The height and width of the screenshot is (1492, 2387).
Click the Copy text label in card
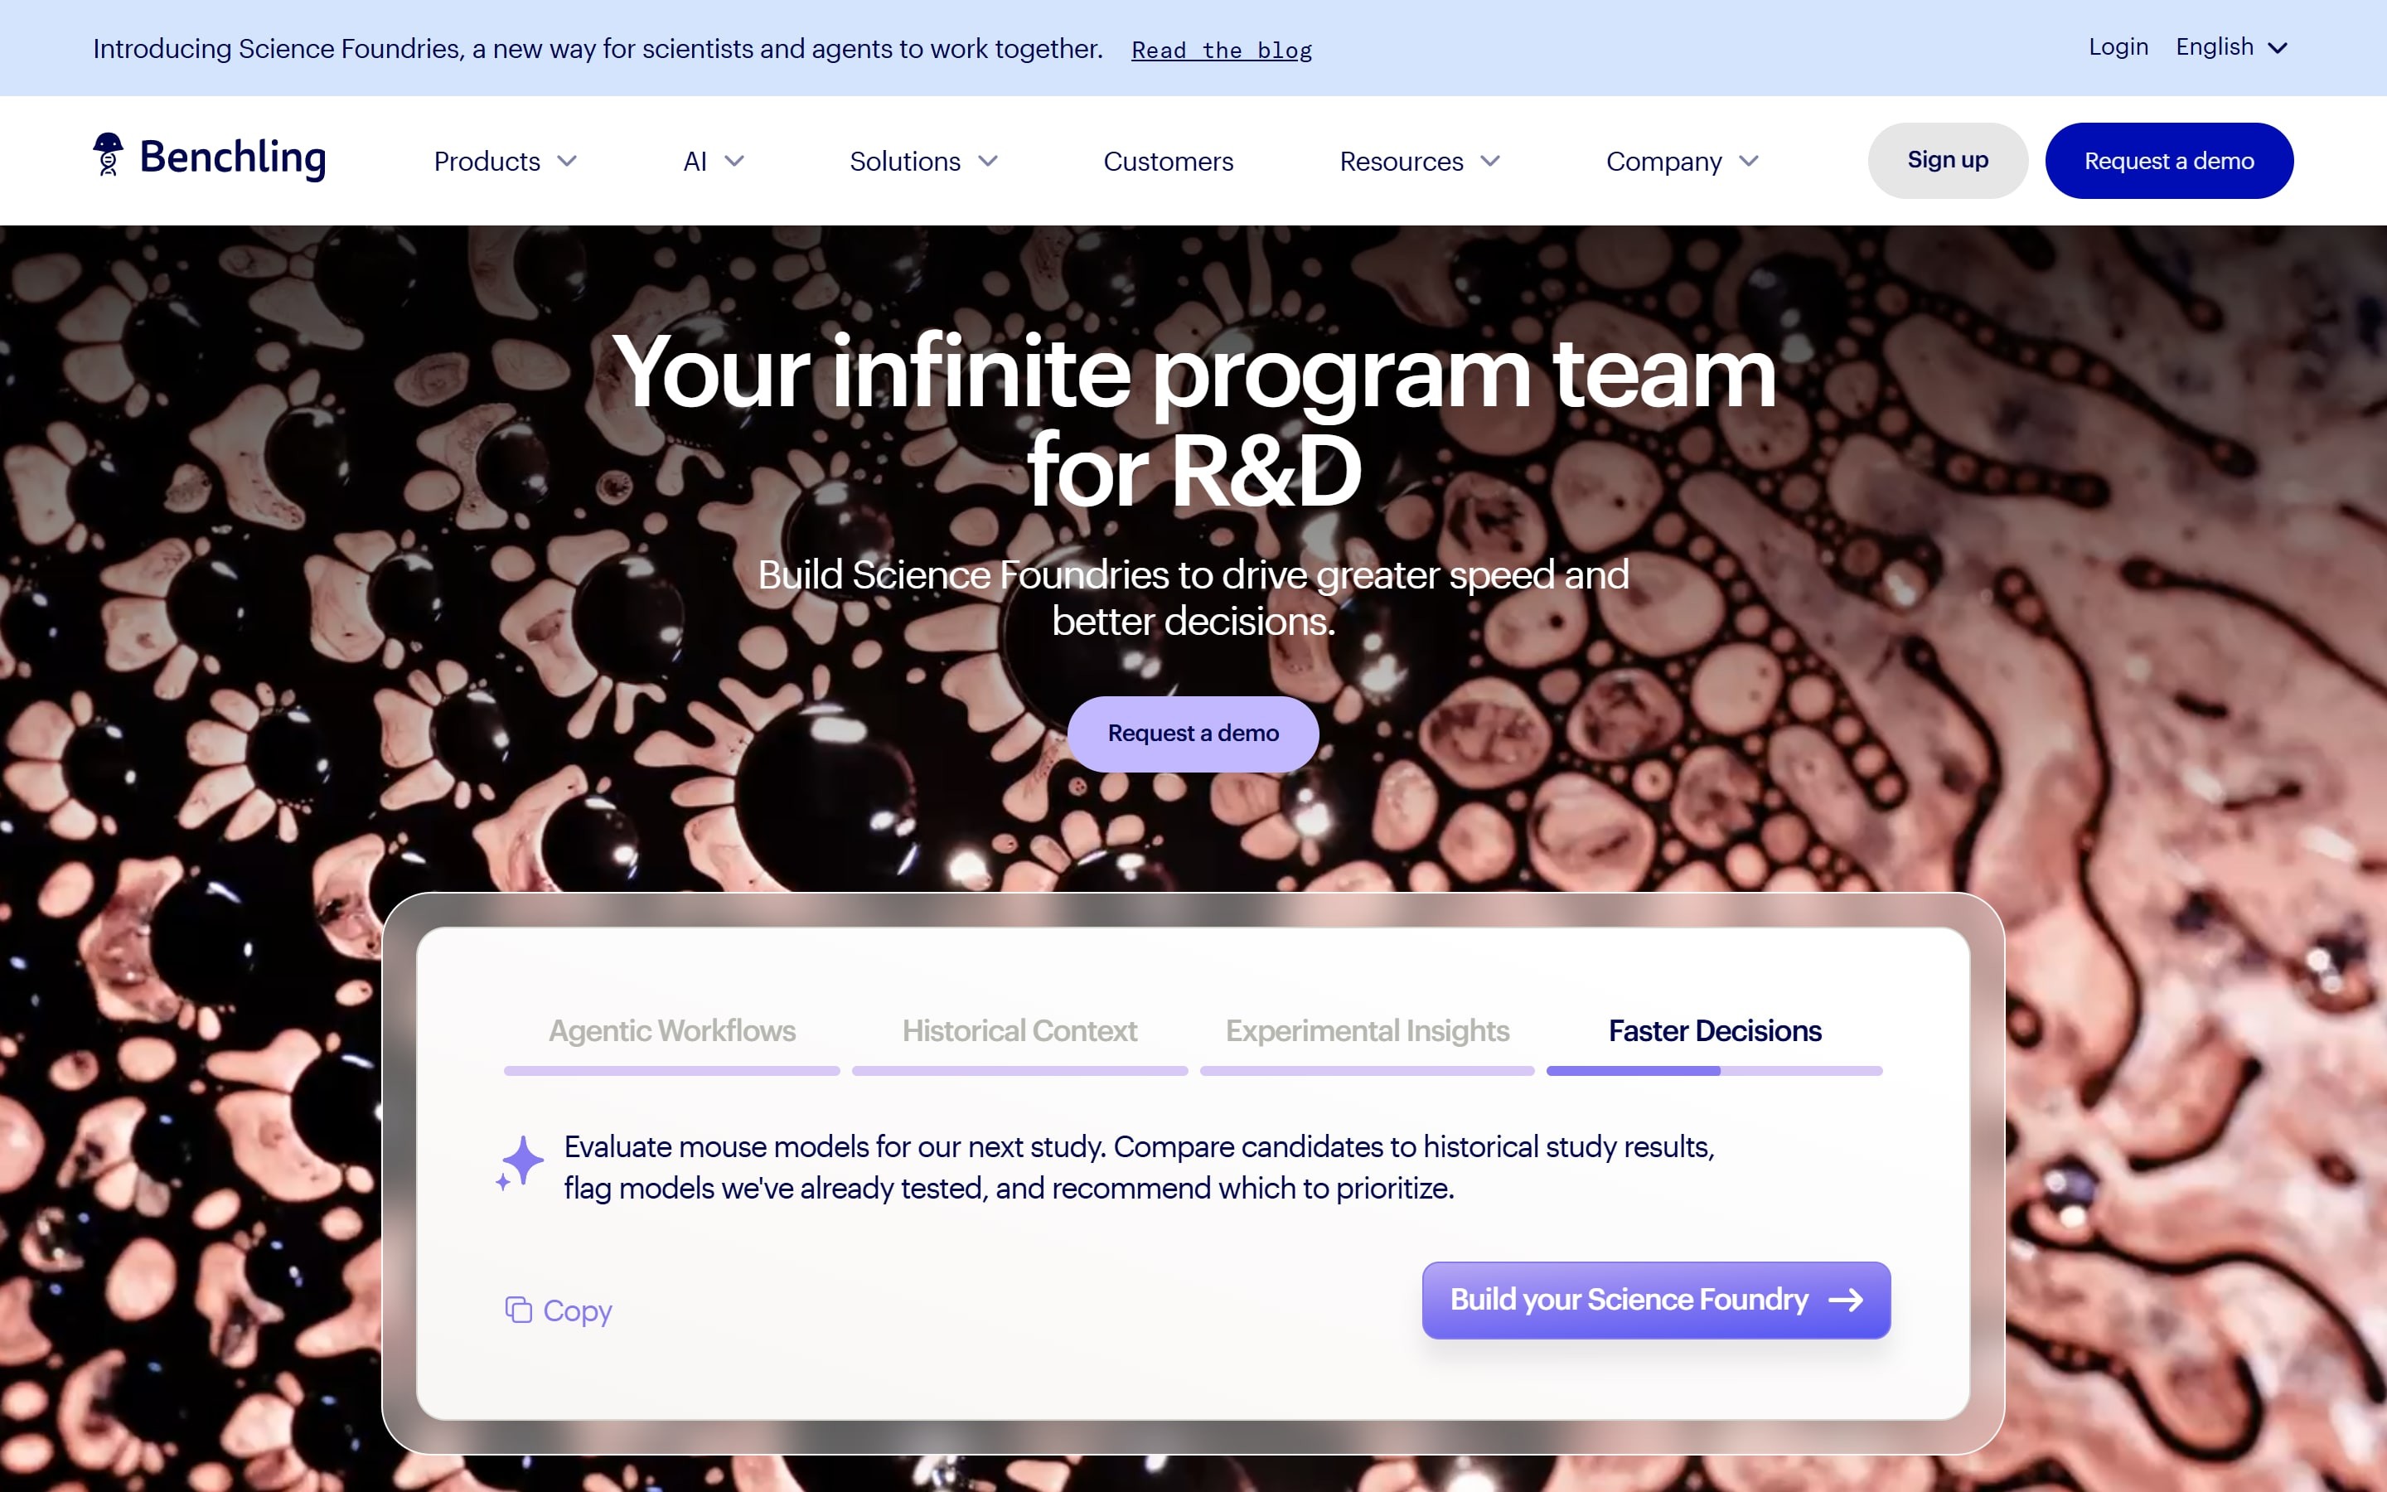[x=577, y=1310]
